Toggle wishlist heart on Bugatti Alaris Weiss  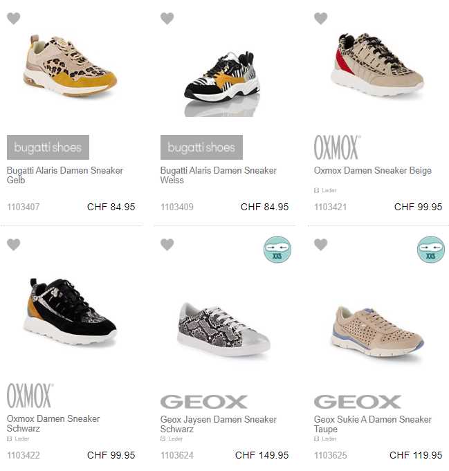click(167, 18)
